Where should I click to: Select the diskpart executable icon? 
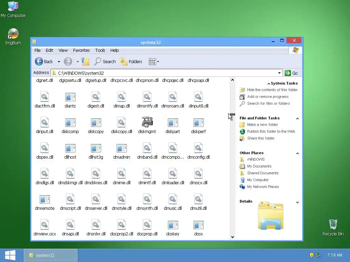[x=173, y=122]
